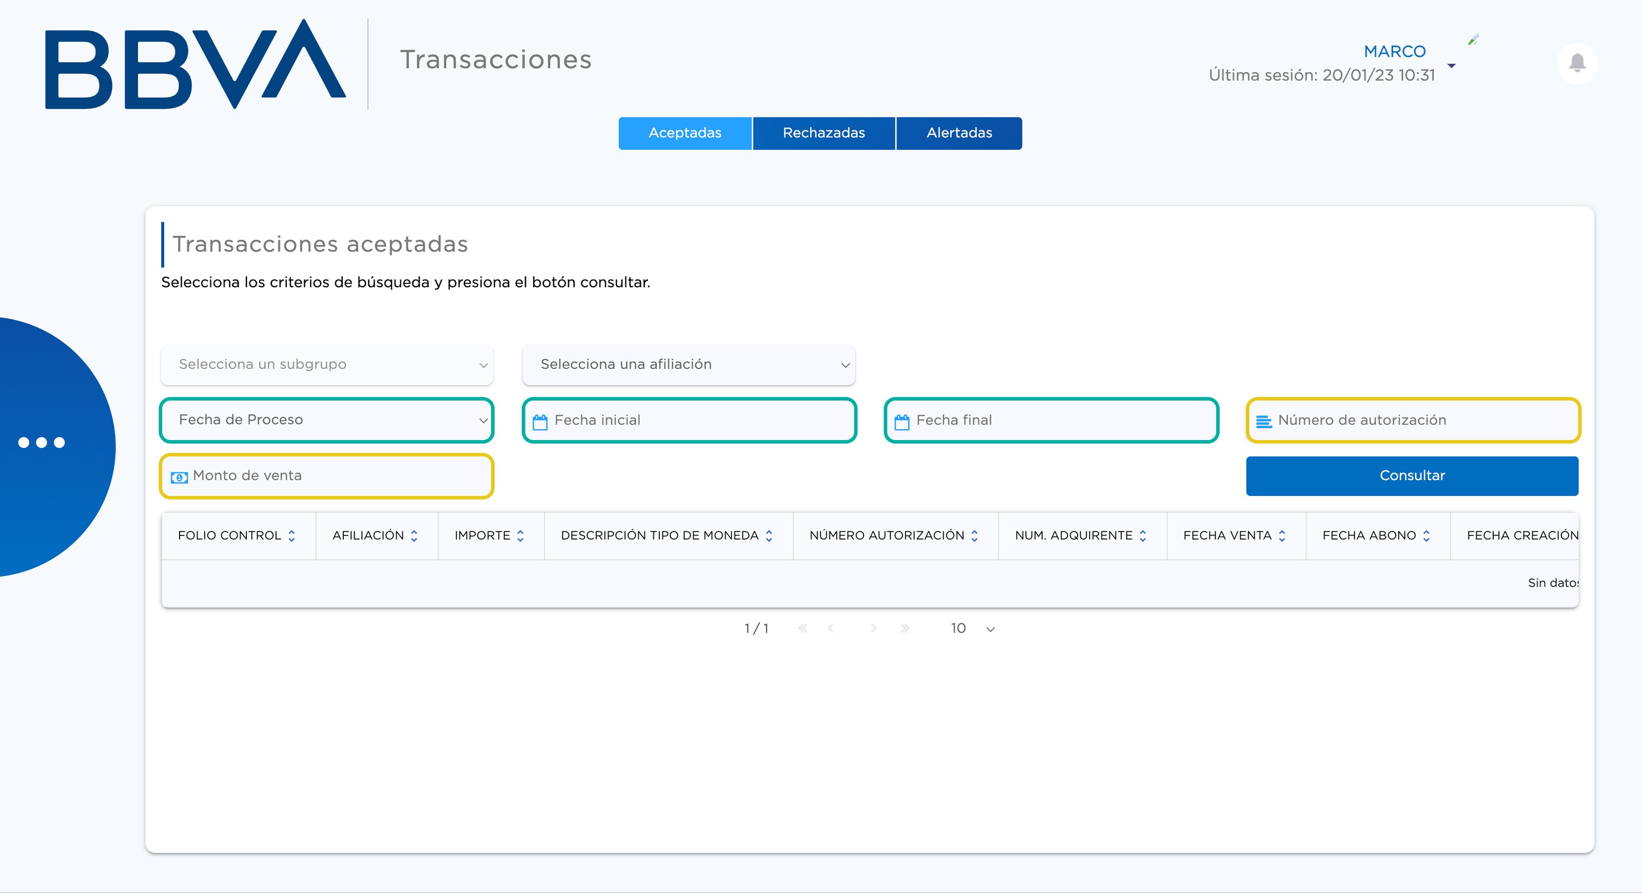
Task: Sort table by FECHA VENTA arrows
Action: [x=1282, y=537]
